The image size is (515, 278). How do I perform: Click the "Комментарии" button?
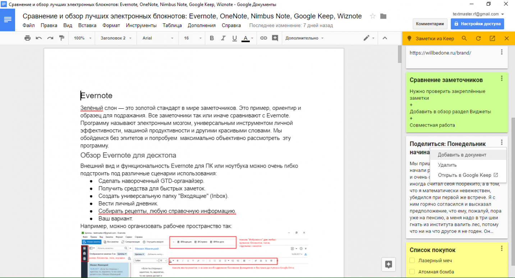tap(430, 24)
